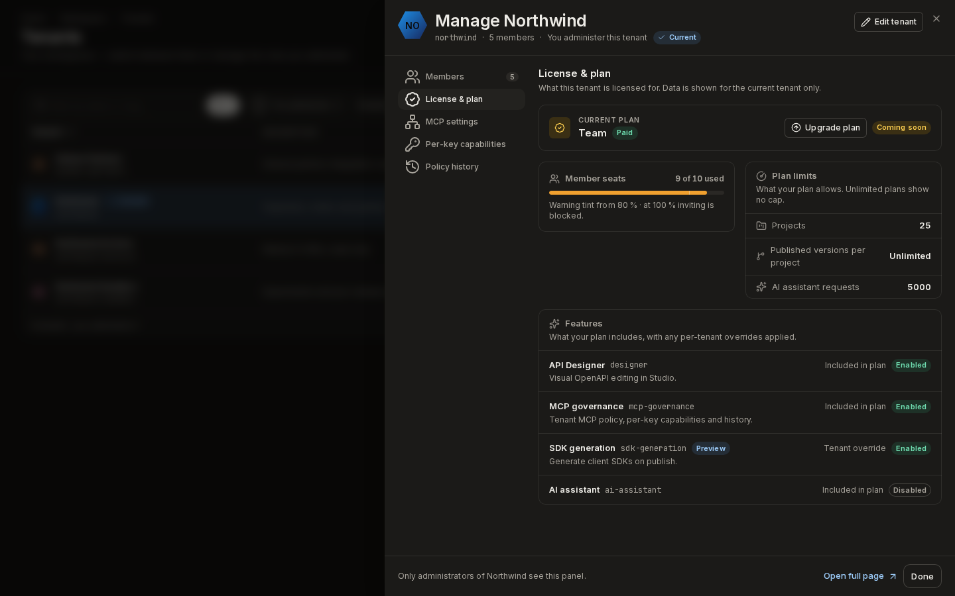This screenshot has height=596, width=955.
Task: Click the Upgrade plan button
Action: [x=826, y=128]
